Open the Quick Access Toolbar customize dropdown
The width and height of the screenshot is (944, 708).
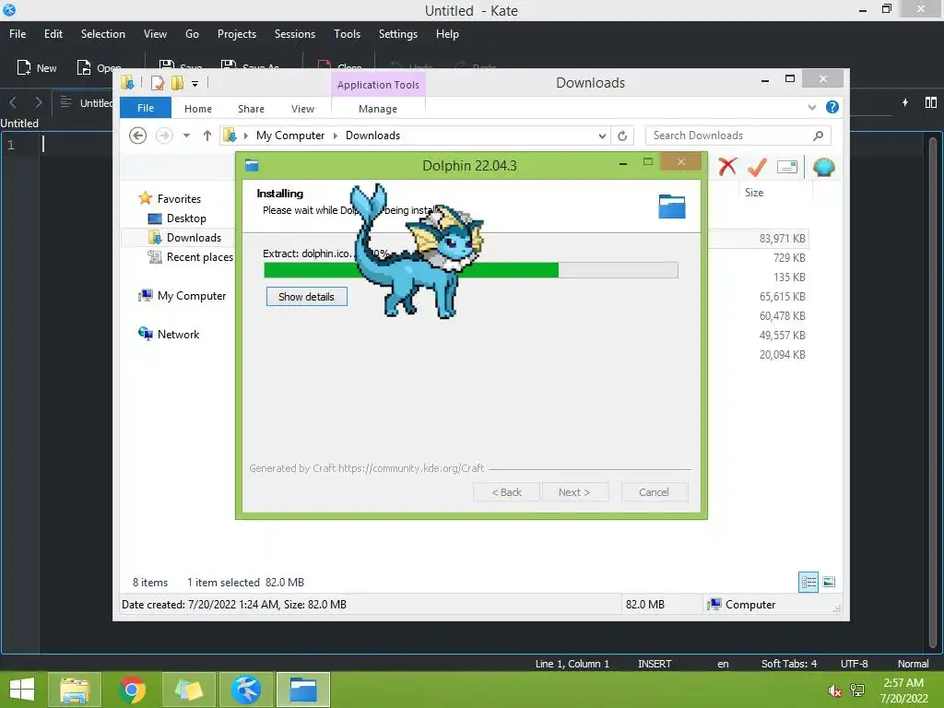pos(195,84)
